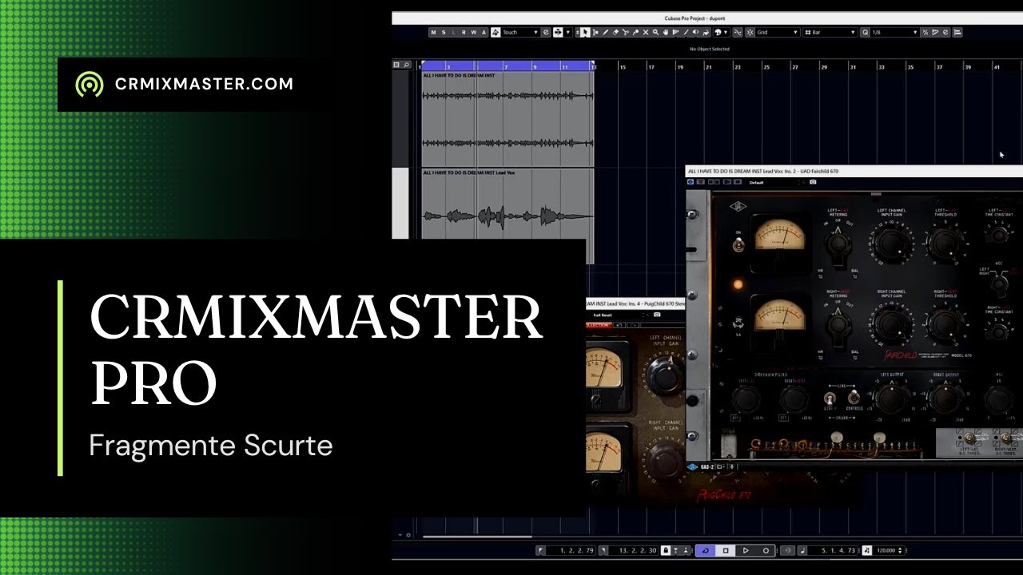The width and height of the screenshot is (1023, 575).
Task: Toggle the lock icon in transport bar
Action: [666, 550]
